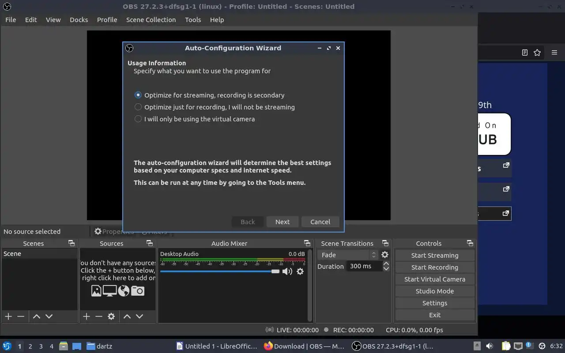
Task: Pop out the Controls dock
Action: (470, 243)
